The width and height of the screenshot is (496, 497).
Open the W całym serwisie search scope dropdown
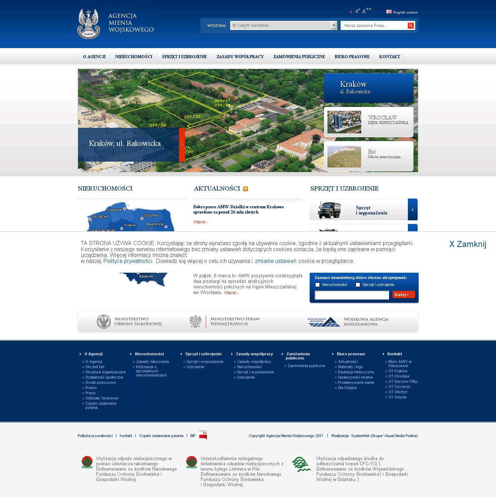point(284,25)
